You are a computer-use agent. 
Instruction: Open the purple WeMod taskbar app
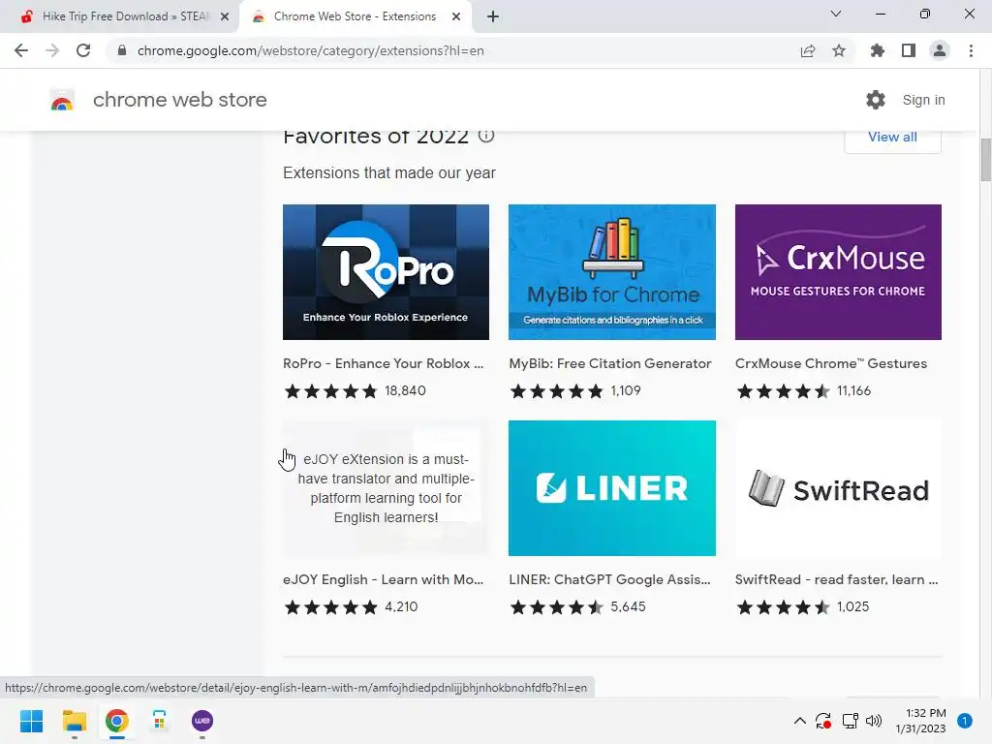click(x=202, y=721)
